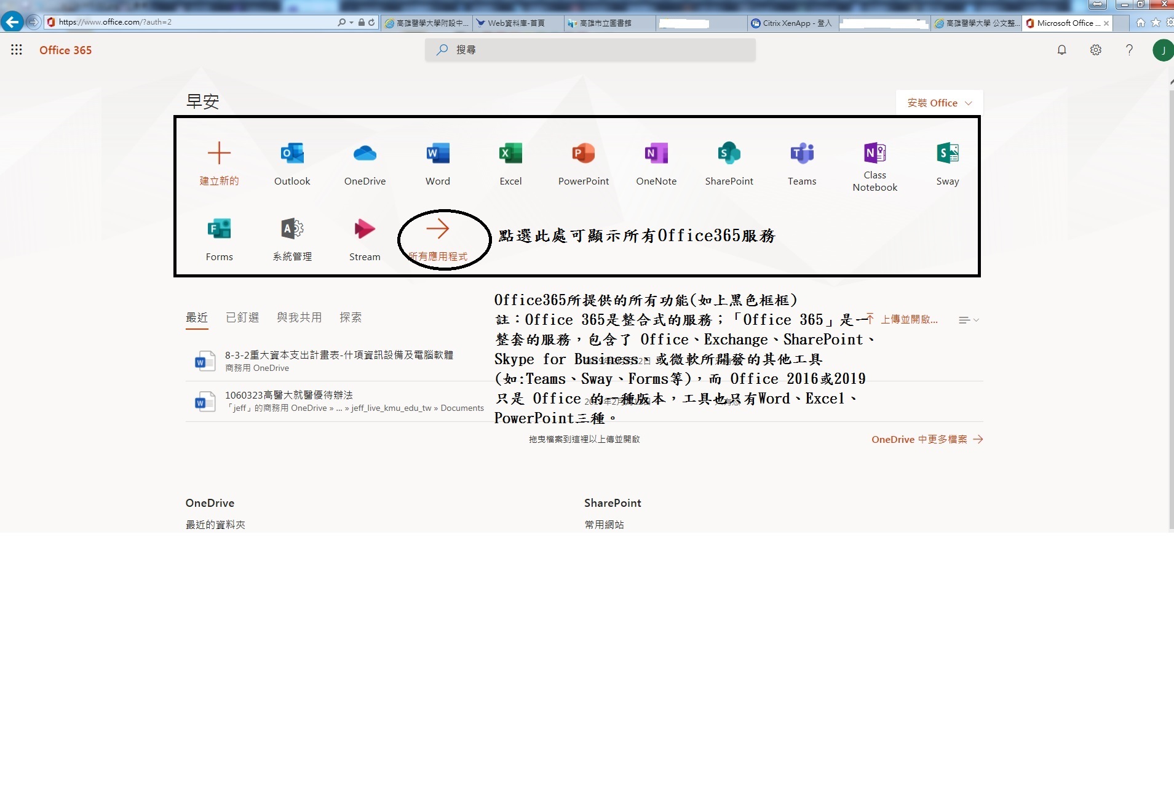Switch to 高雄醫學大學 公文整 browser tab
1174x807 pixels.
976,23
